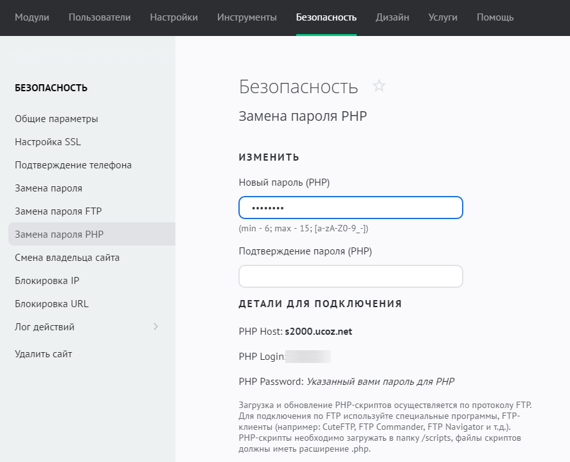Open the Модули menu

click(31, 17)
